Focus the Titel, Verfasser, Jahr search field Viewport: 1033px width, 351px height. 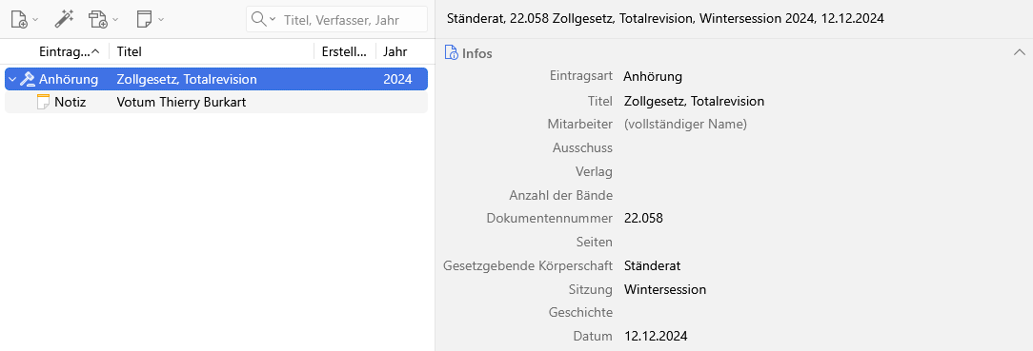351,20
